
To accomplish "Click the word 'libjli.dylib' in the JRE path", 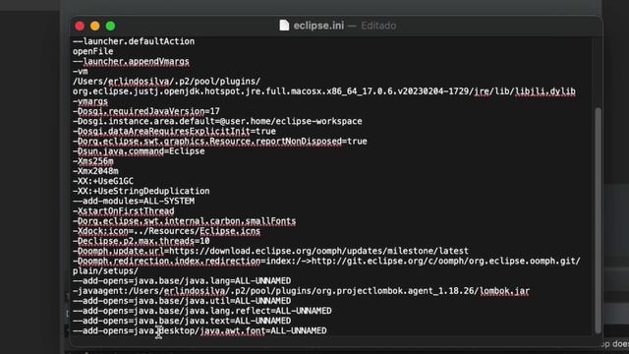I will point(545,91).
